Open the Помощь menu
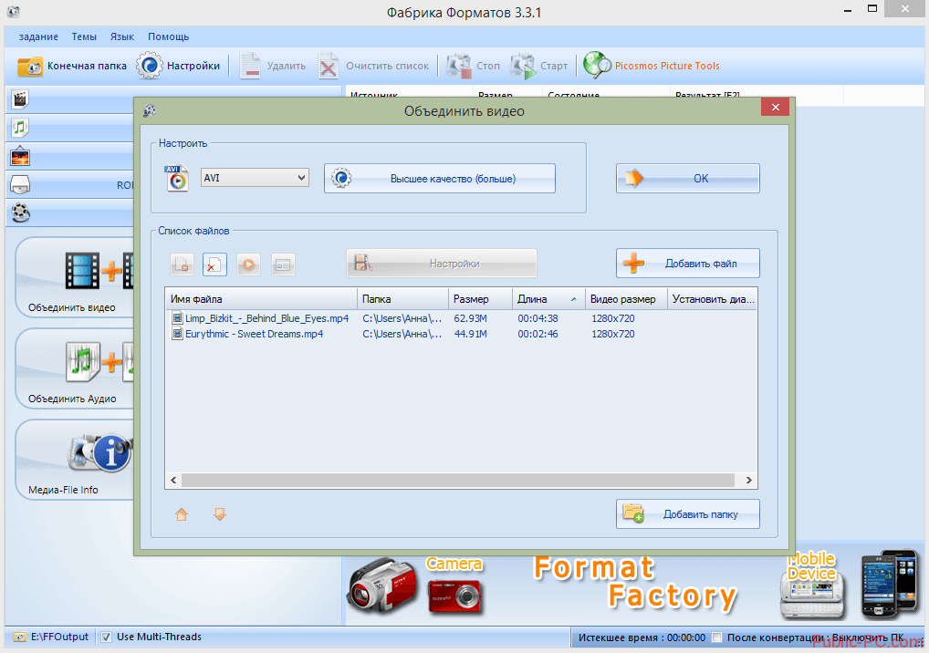This screenshot has width=929, height=653. (168, 36)
